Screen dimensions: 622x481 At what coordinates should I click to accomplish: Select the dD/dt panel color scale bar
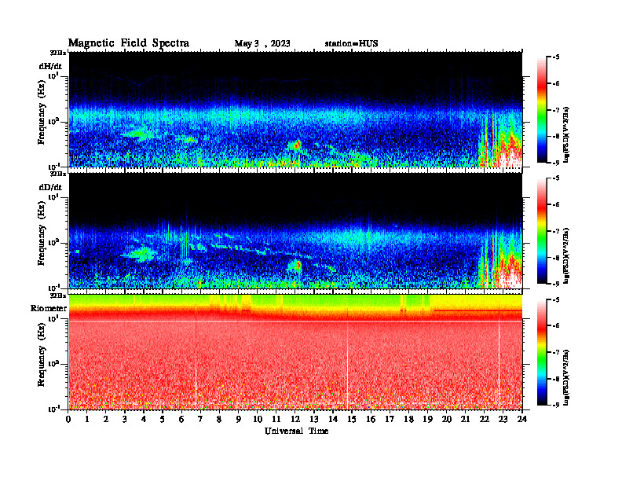tap(542, 231)
